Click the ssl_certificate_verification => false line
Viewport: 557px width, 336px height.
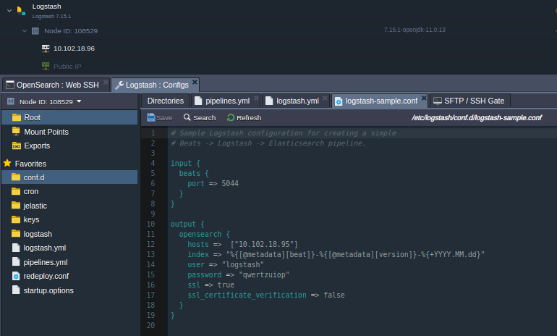point(266,295)
